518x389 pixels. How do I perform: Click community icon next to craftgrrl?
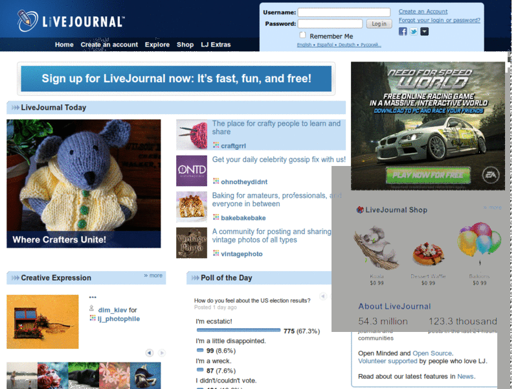(x=216, y=145)
